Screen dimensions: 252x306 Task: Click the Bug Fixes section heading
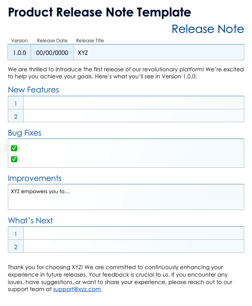pyautogui.click(x=25, y=133)
